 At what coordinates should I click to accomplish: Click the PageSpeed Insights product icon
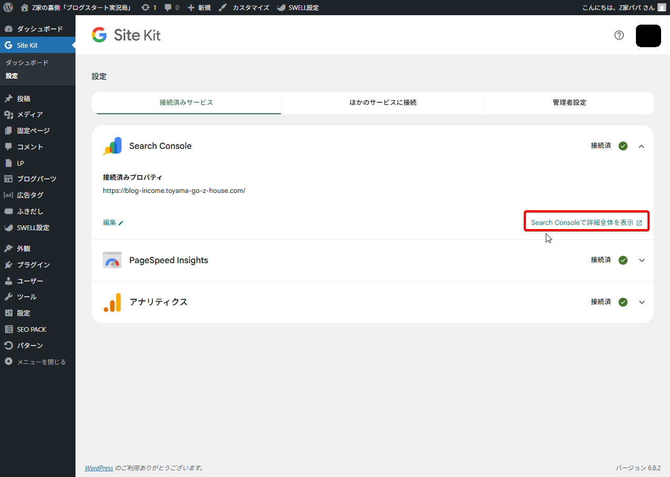tap(112, 261)
